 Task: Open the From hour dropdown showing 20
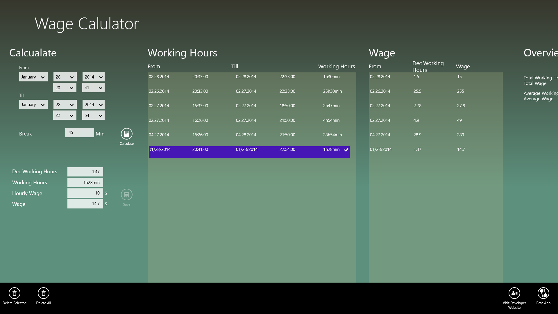(x=65, y=88)
